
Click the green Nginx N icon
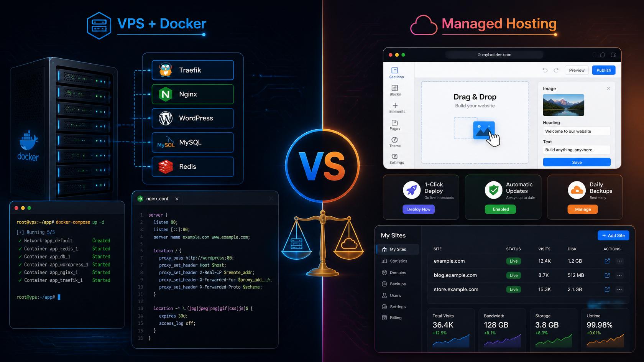click(166, 94)
